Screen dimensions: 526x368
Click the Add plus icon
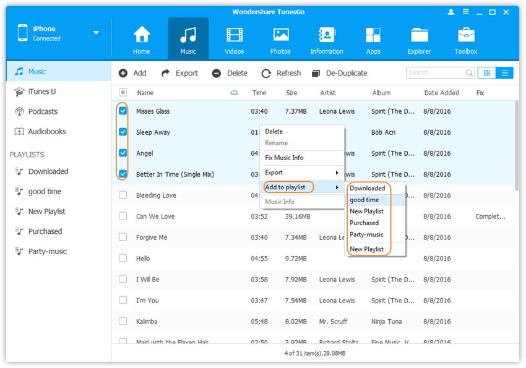tap(123, 73)
